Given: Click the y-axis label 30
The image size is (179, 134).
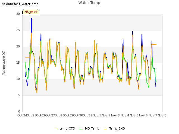Looking at the screenshot, I should [18, 14].
